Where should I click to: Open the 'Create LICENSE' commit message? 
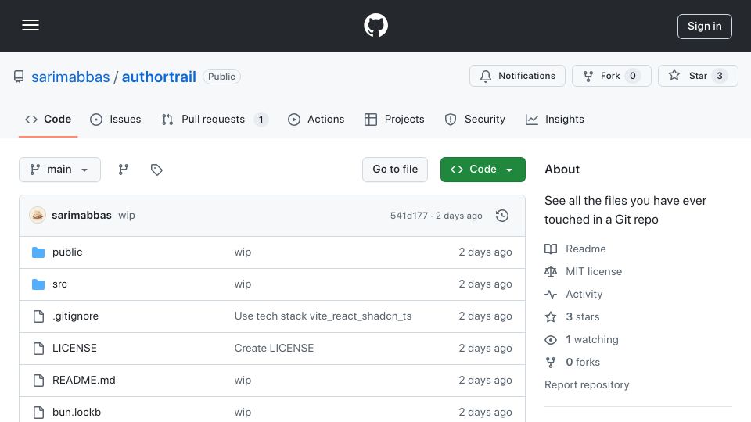point(274,349)
